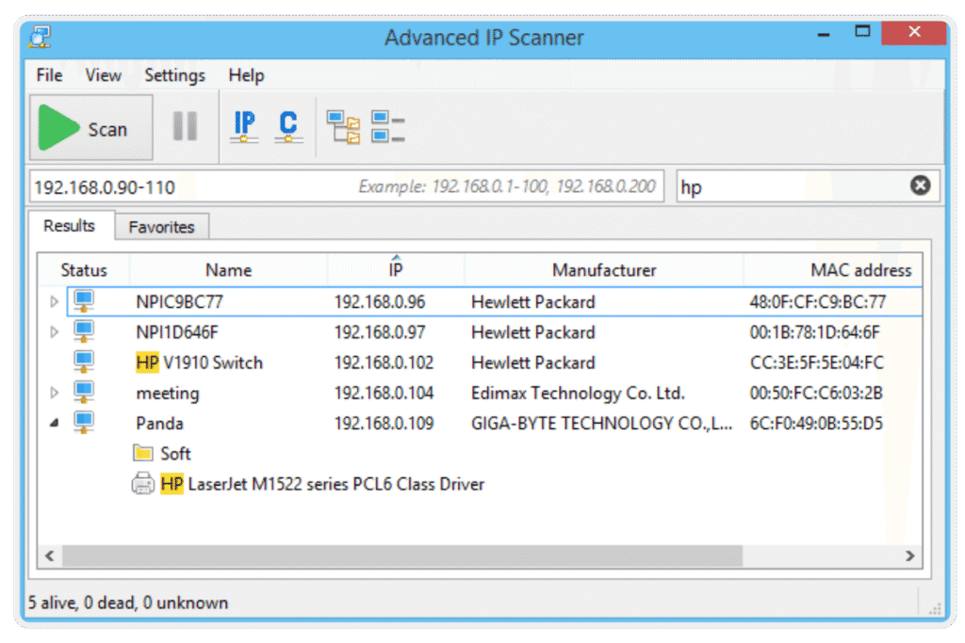Select the NPIC9BC77 device name

click(180, 302)
